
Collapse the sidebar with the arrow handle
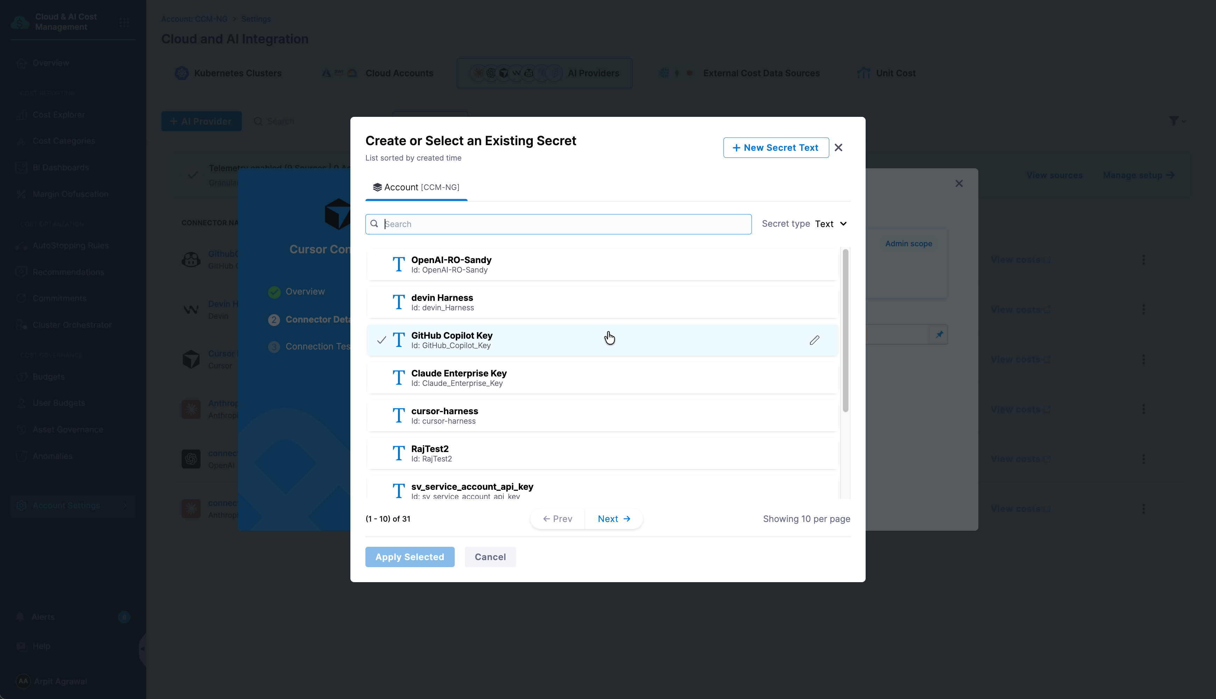click(x=142, y=649)
